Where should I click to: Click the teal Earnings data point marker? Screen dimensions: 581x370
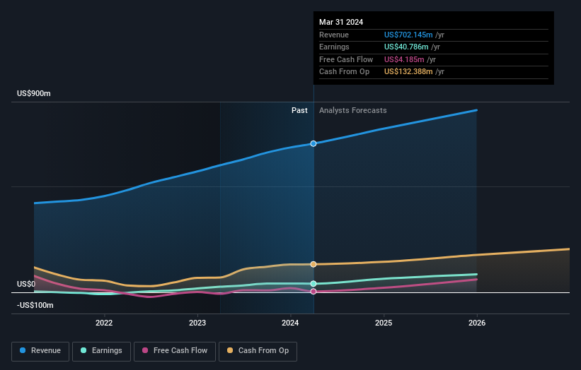313,284
